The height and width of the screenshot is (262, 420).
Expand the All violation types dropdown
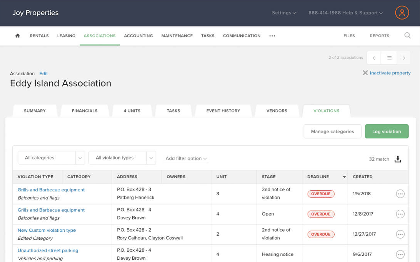122,158
